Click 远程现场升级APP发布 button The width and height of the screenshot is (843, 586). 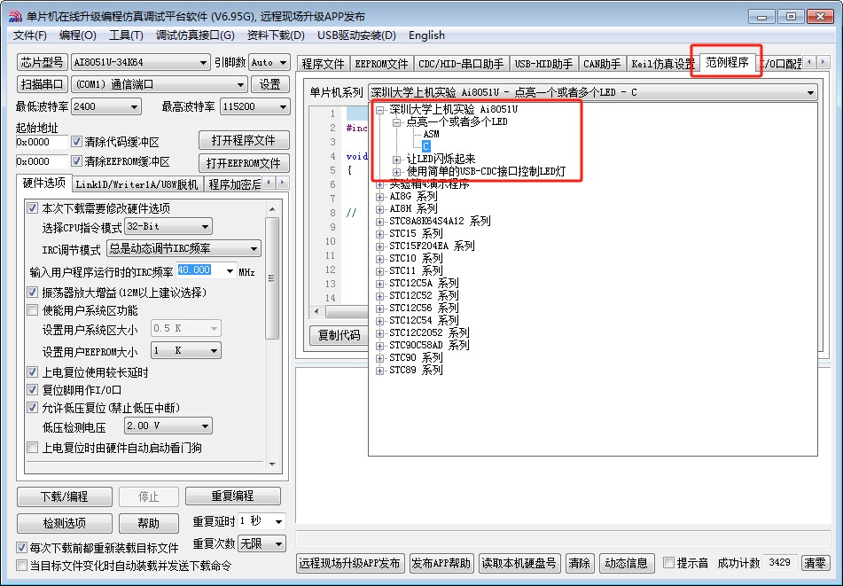tap(350, 564)
